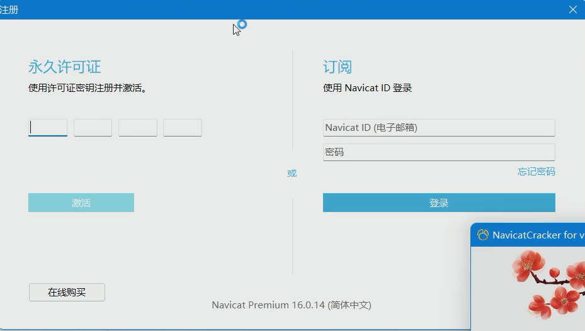
Task: Click the third license key segment field
Action: (x=138, y=128)
